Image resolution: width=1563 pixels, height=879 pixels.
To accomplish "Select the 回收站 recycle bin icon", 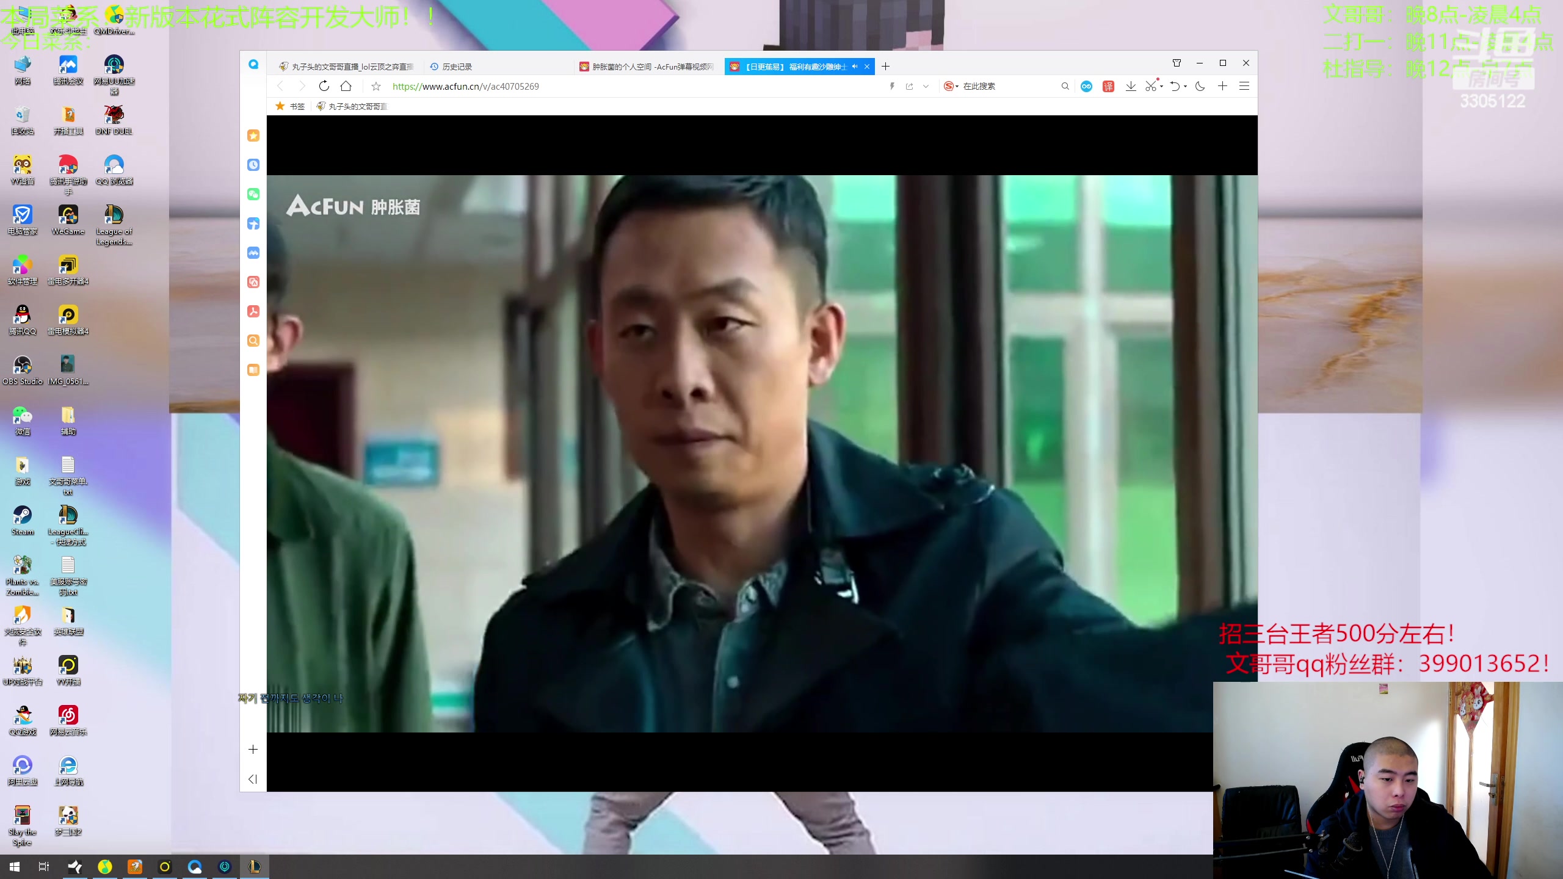I will (23, 120).
